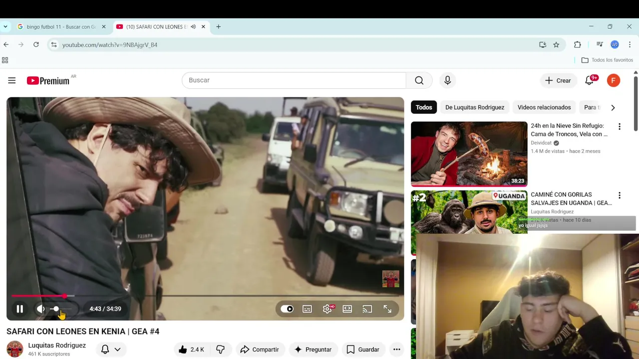The image size is (639, 359).
Task: Click the address bar URL
Action: pyautogui.click(x=110, y=45)
